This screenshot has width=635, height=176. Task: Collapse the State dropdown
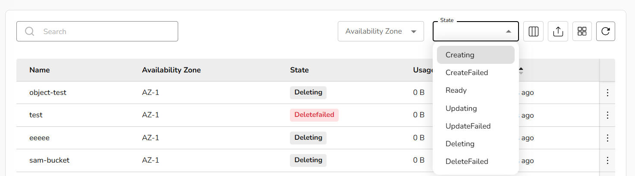509,31
